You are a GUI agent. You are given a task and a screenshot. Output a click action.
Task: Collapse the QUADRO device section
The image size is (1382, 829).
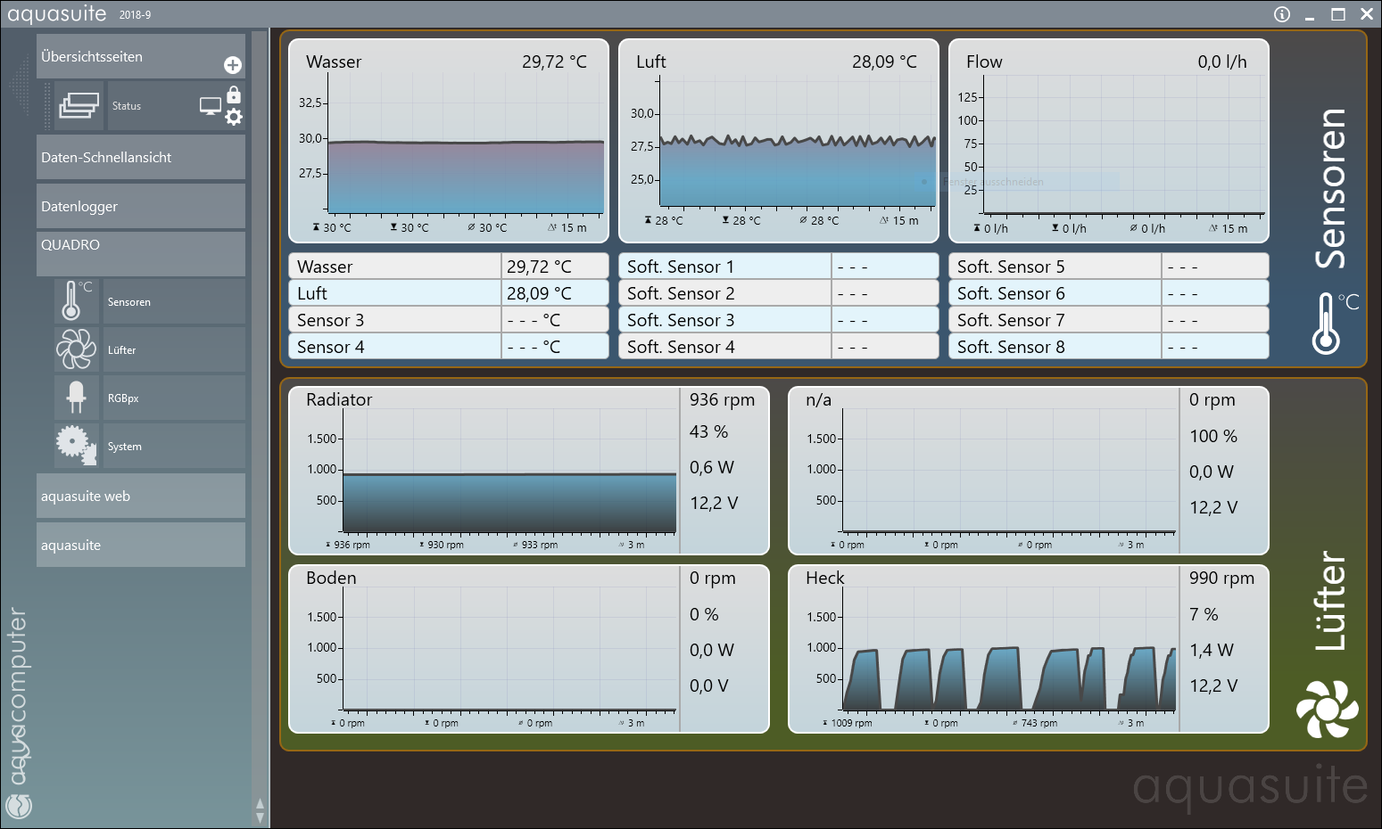pos(141,254)
